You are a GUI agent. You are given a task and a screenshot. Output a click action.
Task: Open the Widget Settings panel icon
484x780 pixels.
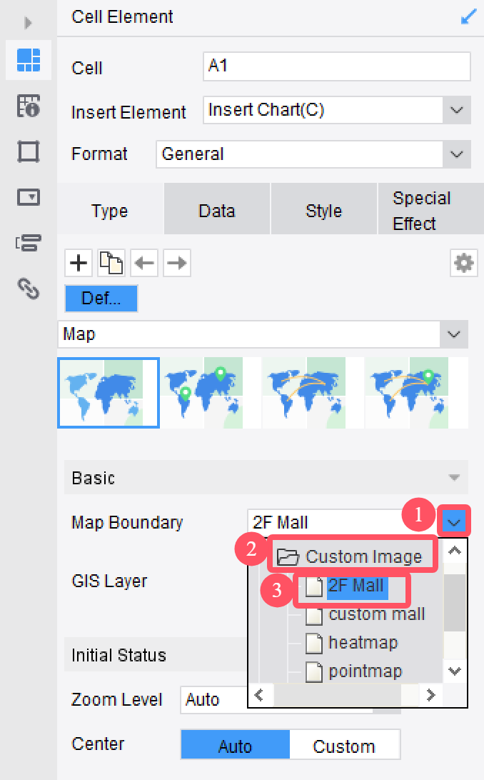[29, 197]
